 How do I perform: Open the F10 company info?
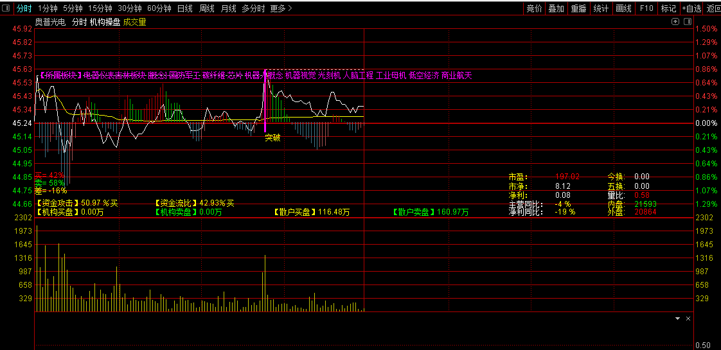coord(646,8)
